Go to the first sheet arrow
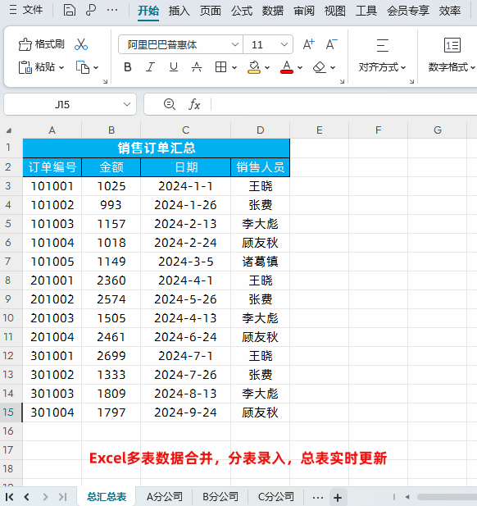Screen dimensions: 477x506 (9, 497)
